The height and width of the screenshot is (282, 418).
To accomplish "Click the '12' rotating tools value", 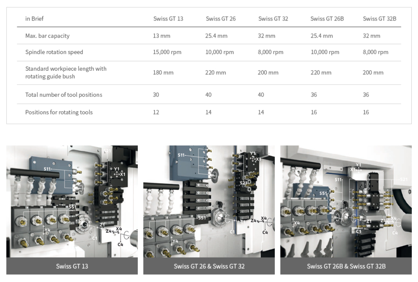I will pos(156,112).
